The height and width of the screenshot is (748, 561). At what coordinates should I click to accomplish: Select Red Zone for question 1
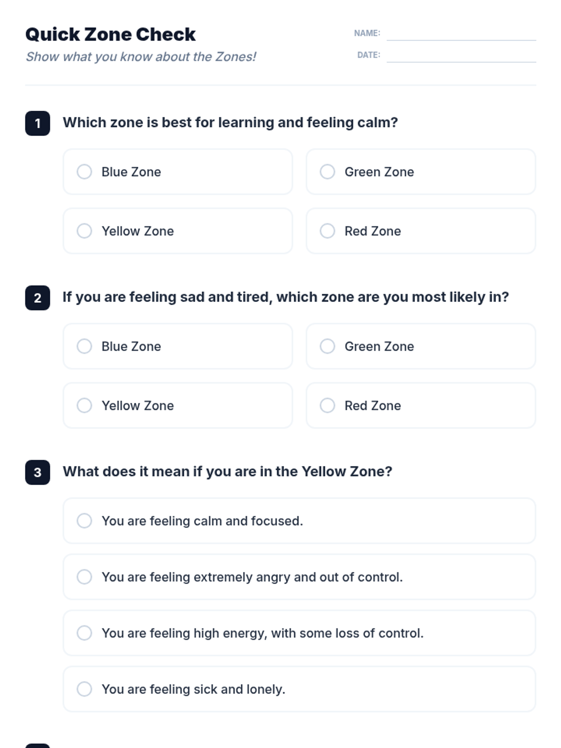tap(328, 231)
